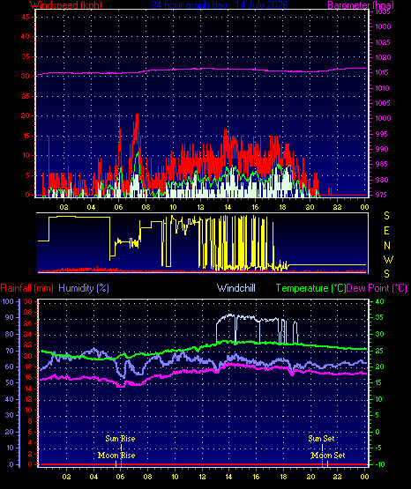Select the 25 value on the temperature axis
Screen dimensions: 411x489
(379, 351)
